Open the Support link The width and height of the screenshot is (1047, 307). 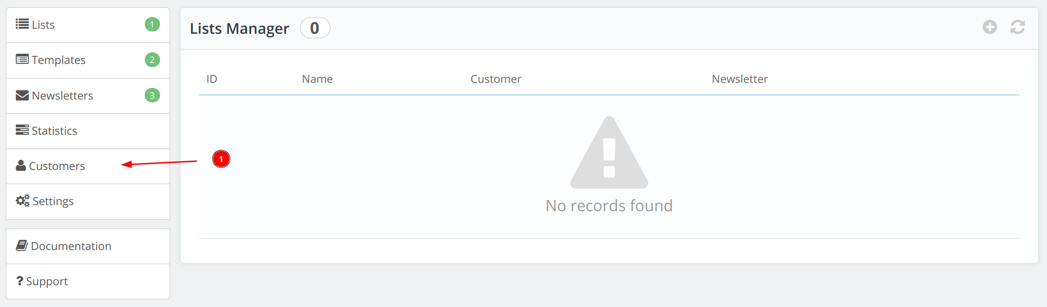pyautogui.click(x=47, y=282)
